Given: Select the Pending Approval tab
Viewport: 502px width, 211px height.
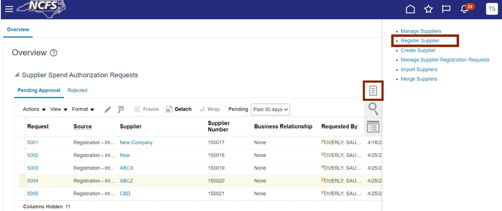Looking at the screenshot, I should pyautogui.click(x=39, y=90).
